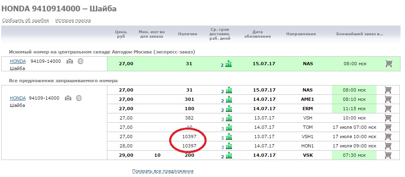Add the VSK offer to cart
The image size is (405, 177).
(388, 155)
